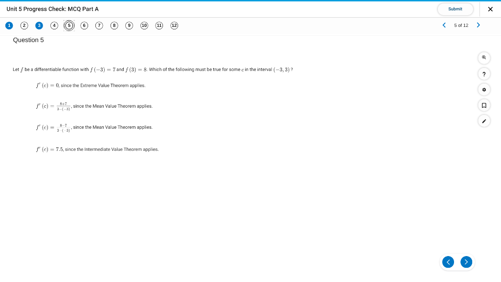
Task: Pick the Intermediate Value Theorem answer f'(c)=7.5
Action: pyautogui.click(x=98, y=149)
